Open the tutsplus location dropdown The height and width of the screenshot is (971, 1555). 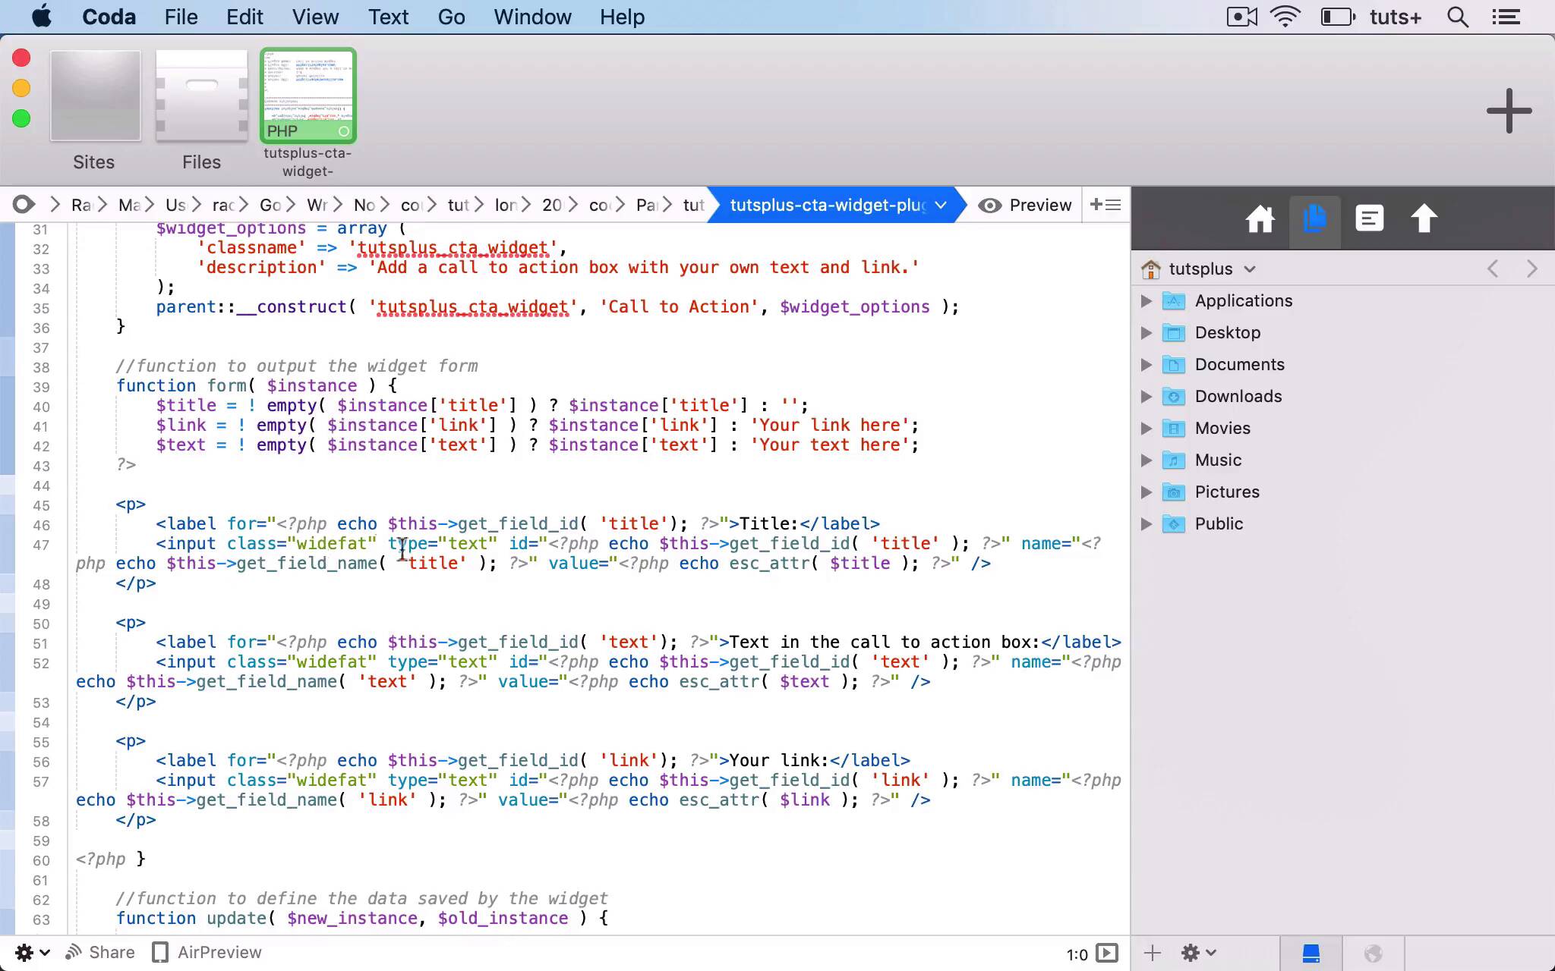[x=1212, y=269]
